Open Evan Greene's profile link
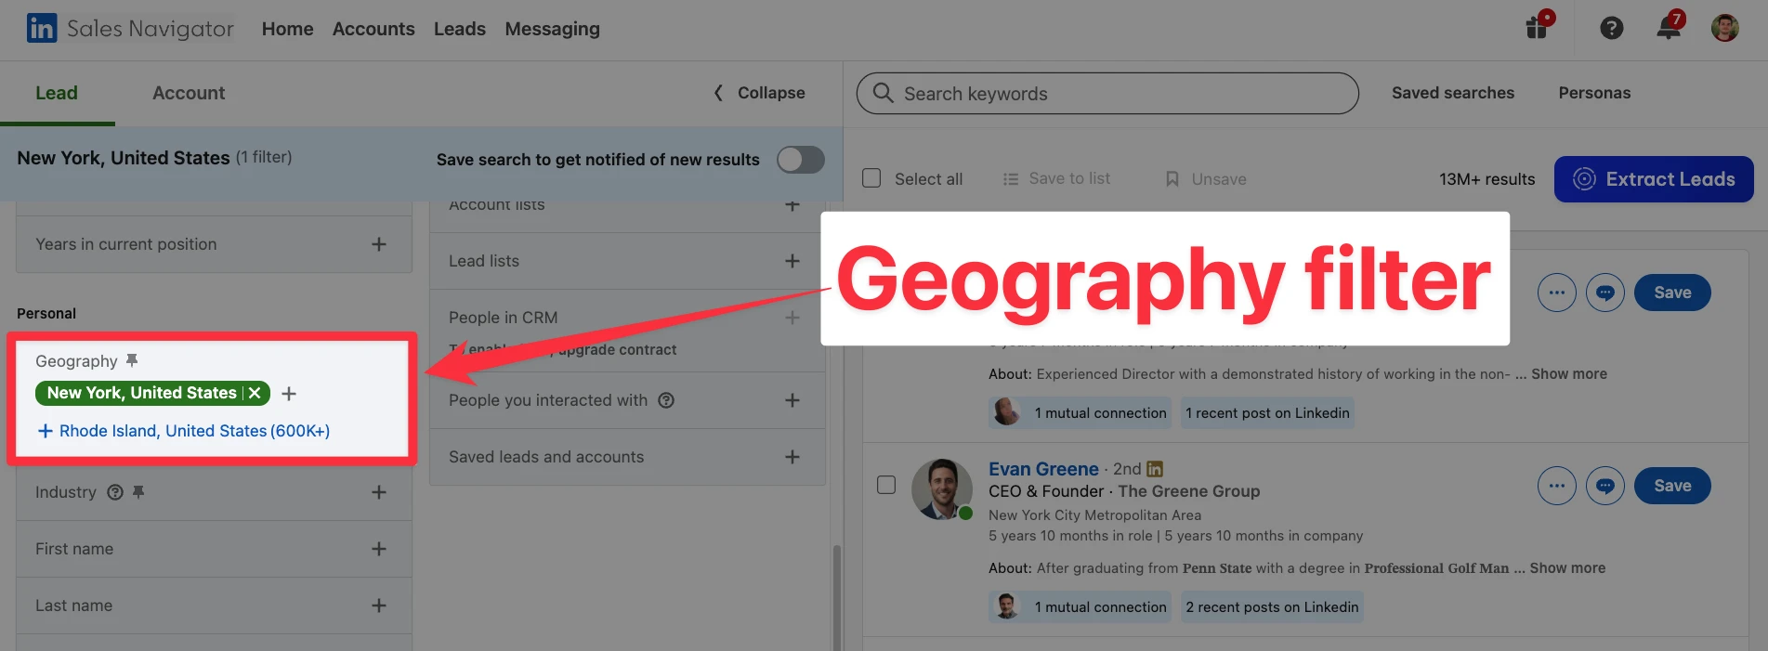 pyautogui.click(x=1043, y=469)
